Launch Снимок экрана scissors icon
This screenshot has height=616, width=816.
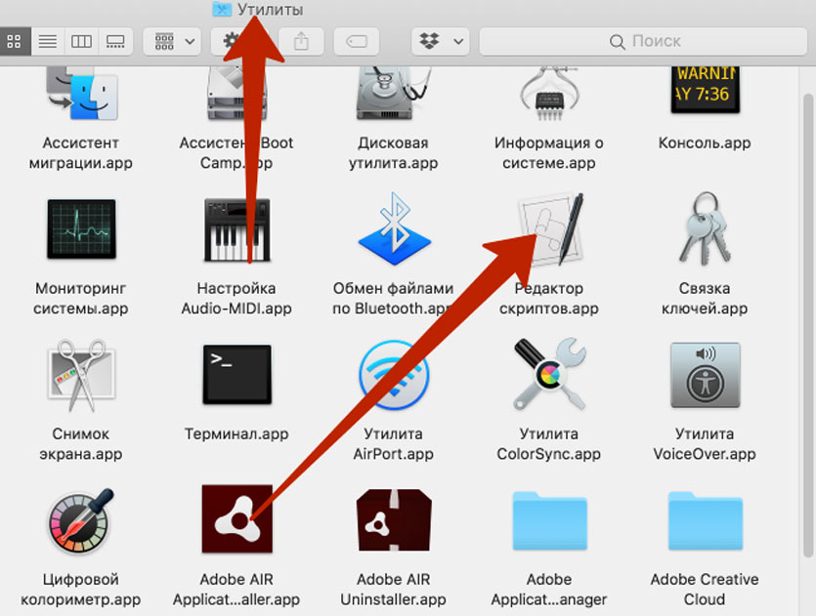[81, 375]
